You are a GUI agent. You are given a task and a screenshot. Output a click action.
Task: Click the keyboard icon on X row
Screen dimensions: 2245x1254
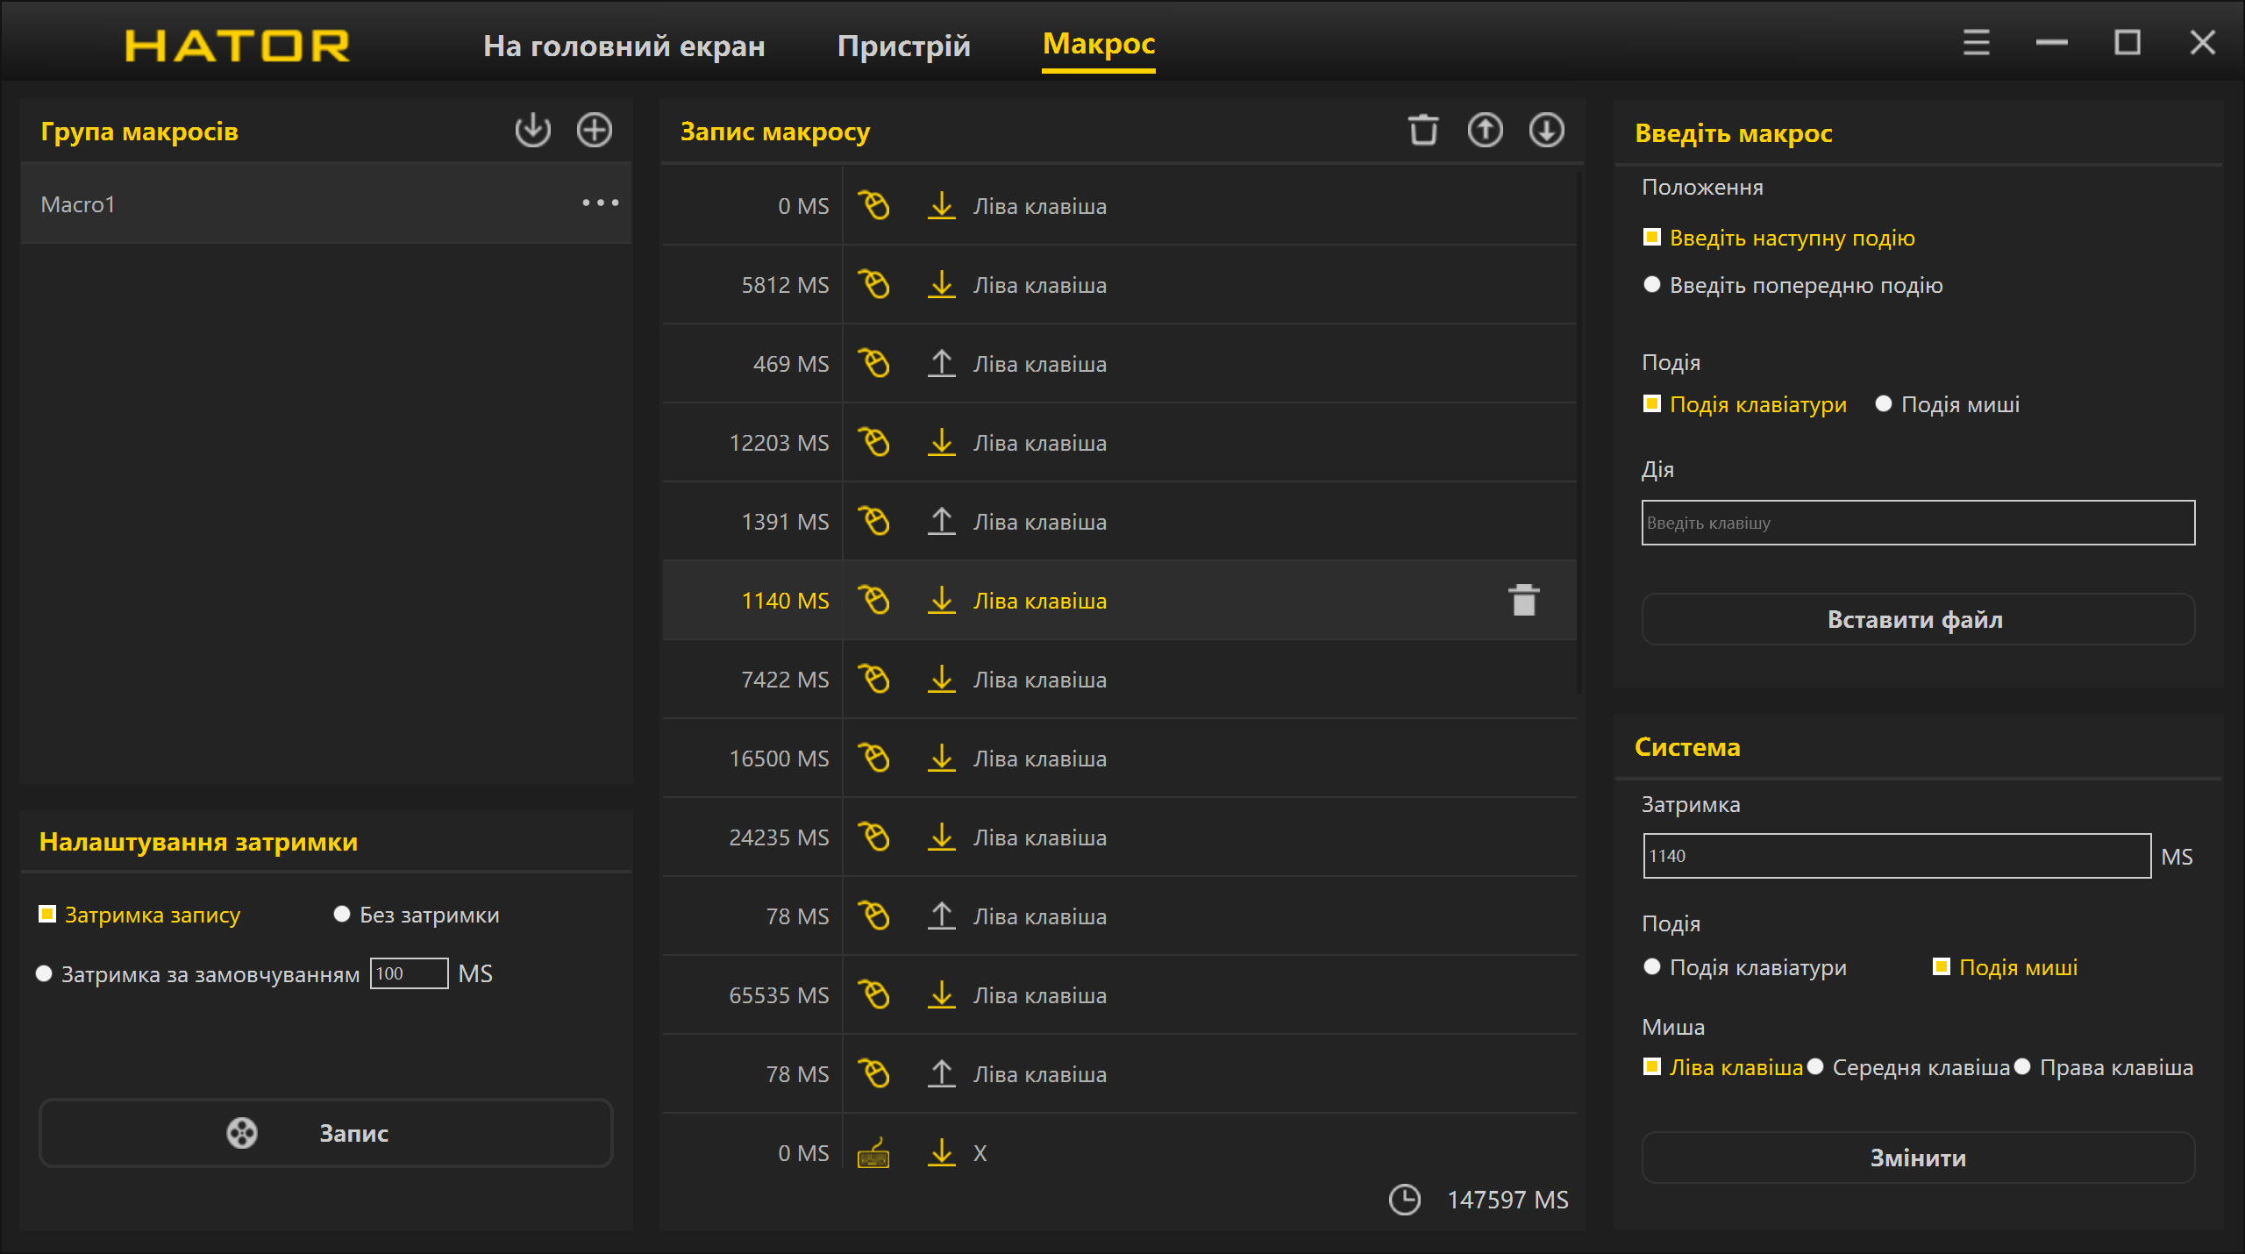873,1153
